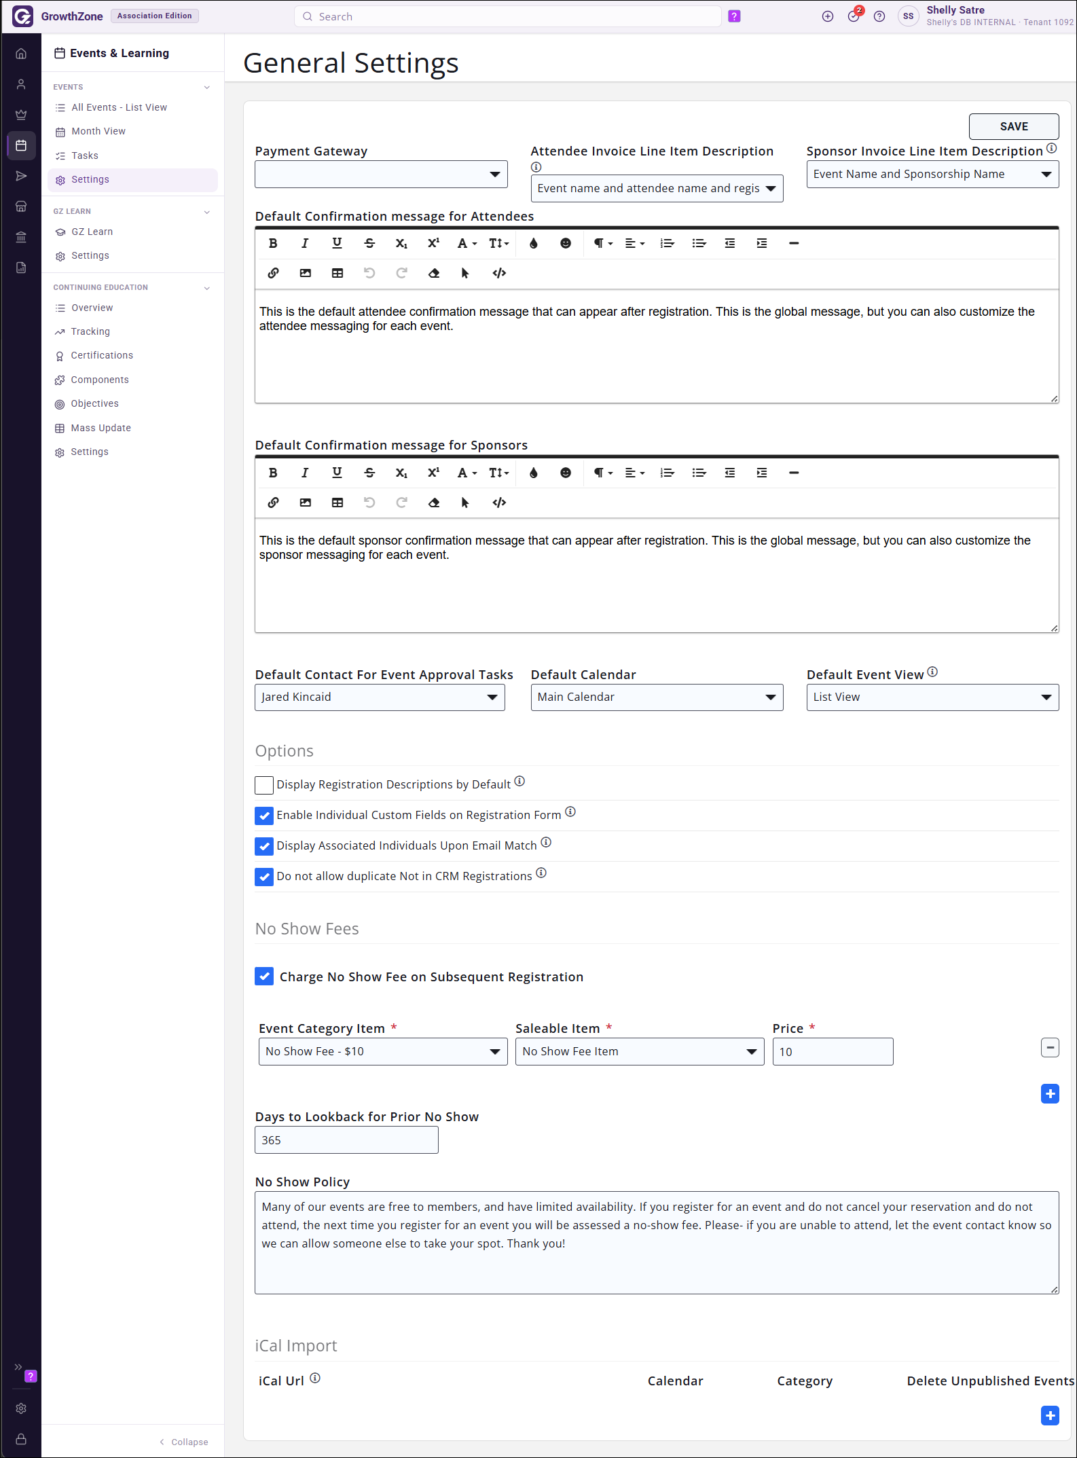Open the Saleable Item dropdown
1077x1458 pixels.
pyautogui.click(x=640, y=1052)
